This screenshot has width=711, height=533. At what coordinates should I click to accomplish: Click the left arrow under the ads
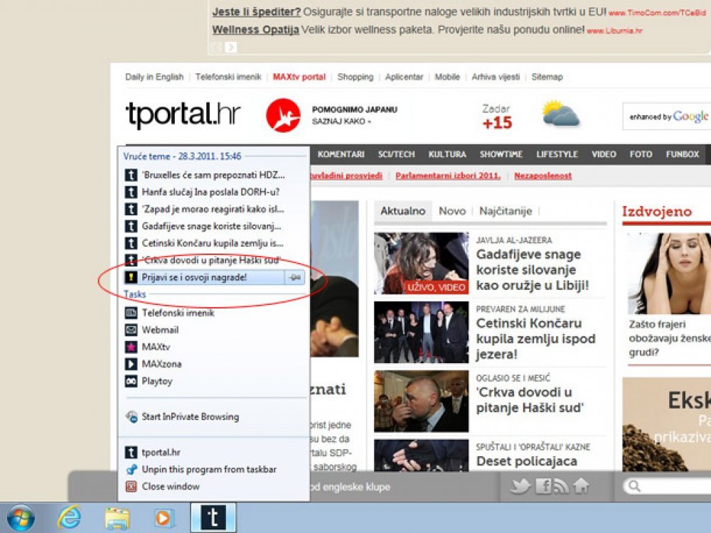point(217,47)
